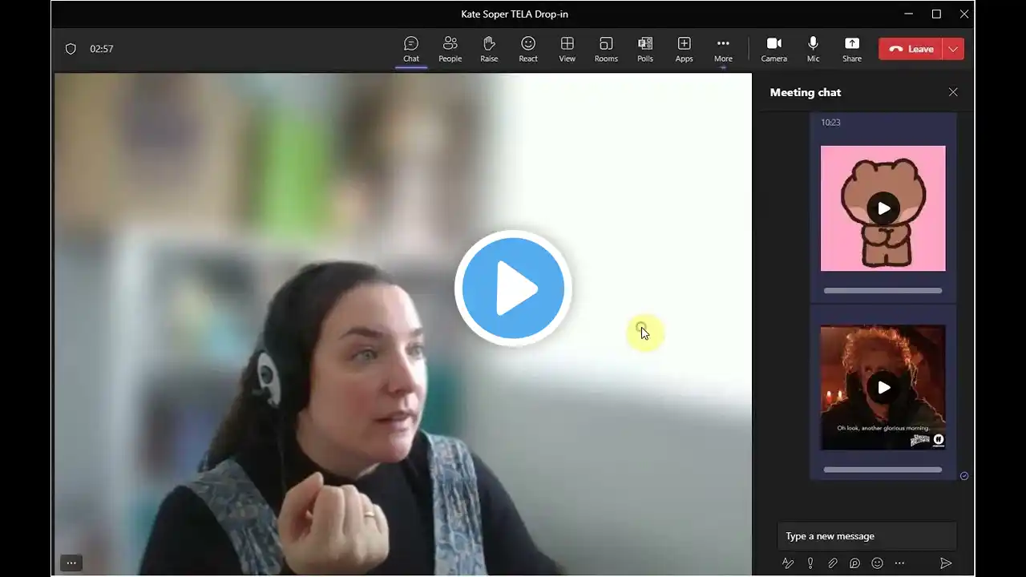
Task: Open the Chat panel from the meeting toolbar
Action: click(x=411, y=49)
